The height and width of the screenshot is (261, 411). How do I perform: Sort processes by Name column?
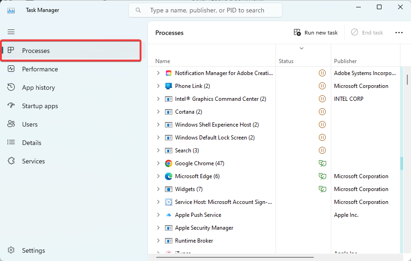[163, 61]
